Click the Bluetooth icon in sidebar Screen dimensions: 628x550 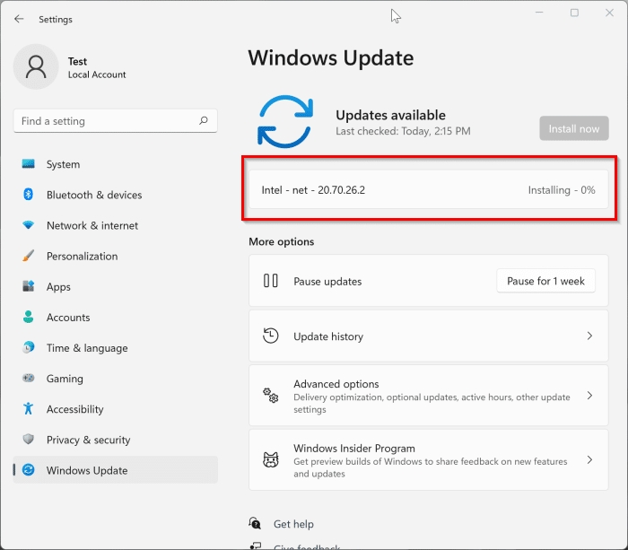[x=28, y=195]
